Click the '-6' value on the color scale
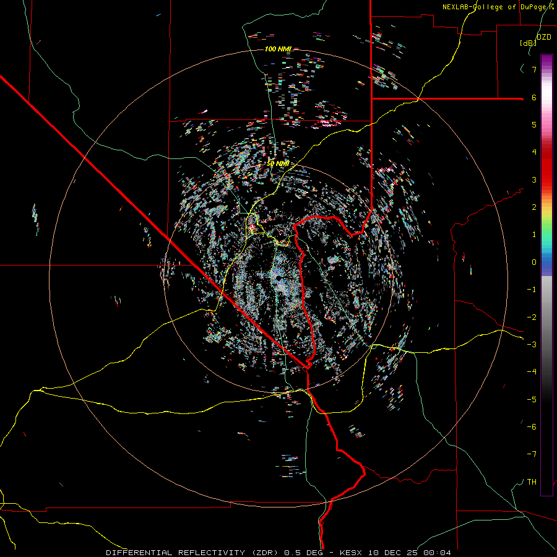 [x=532, y=427]
